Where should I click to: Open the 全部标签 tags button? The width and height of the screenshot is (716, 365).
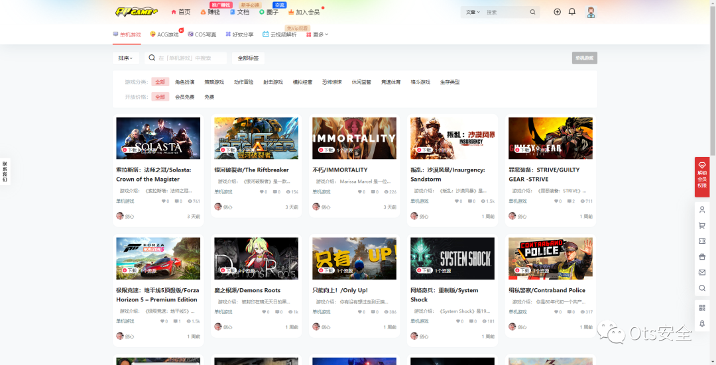(x=248, y=58)
